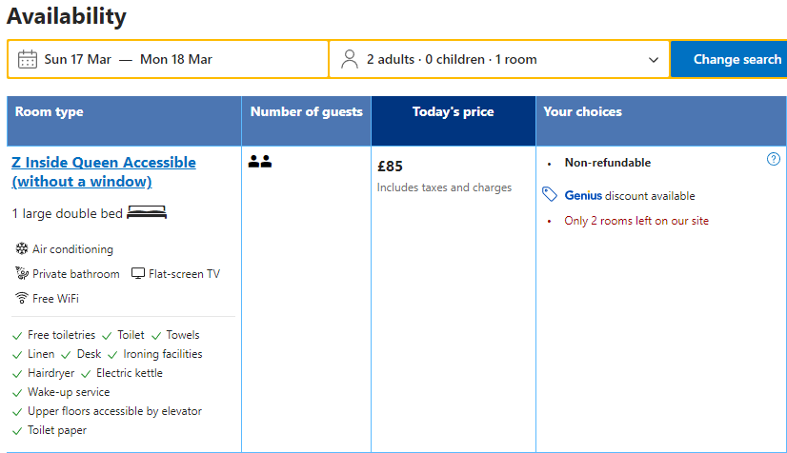Click the Genius discount available text
Screen dimensions: 787x453
pyautogui.click(x=630, y=196)
